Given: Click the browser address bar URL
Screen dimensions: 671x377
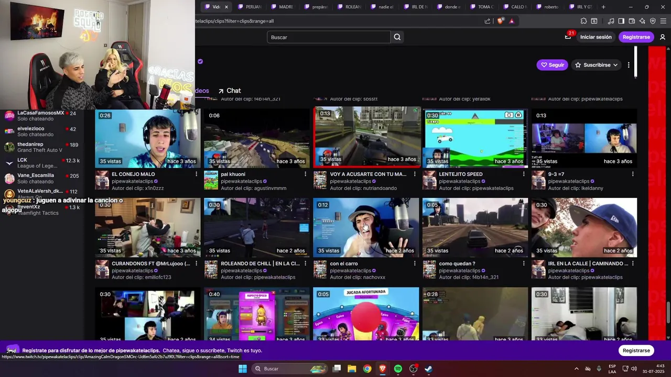Looking at the screenshot, I should (234, 21).
